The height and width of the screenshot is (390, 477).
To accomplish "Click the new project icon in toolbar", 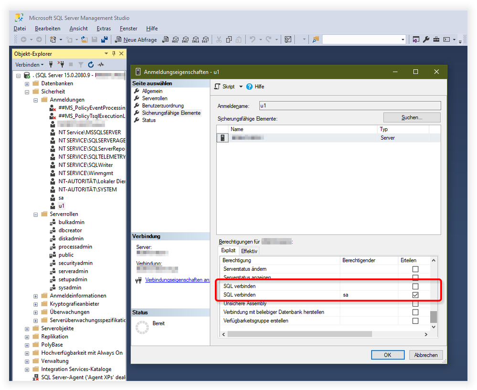I will click(x=53, y=40).
